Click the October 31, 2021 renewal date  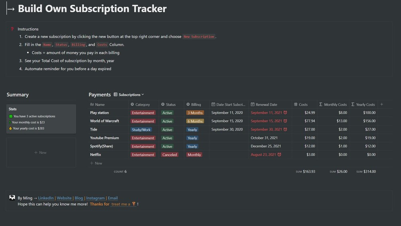point(264,138)
